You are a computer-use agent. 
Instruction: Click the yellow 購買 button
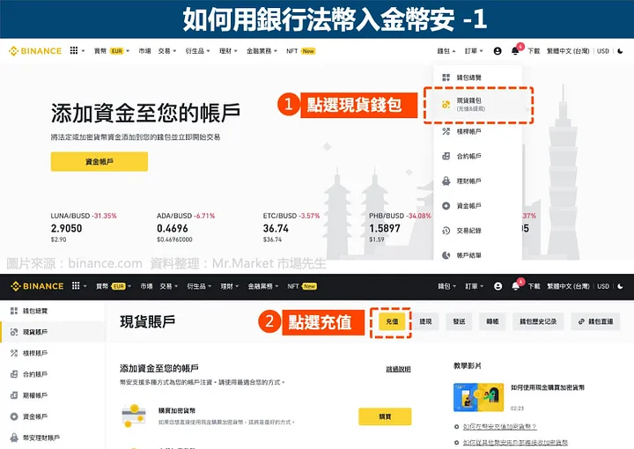(385, 416)
